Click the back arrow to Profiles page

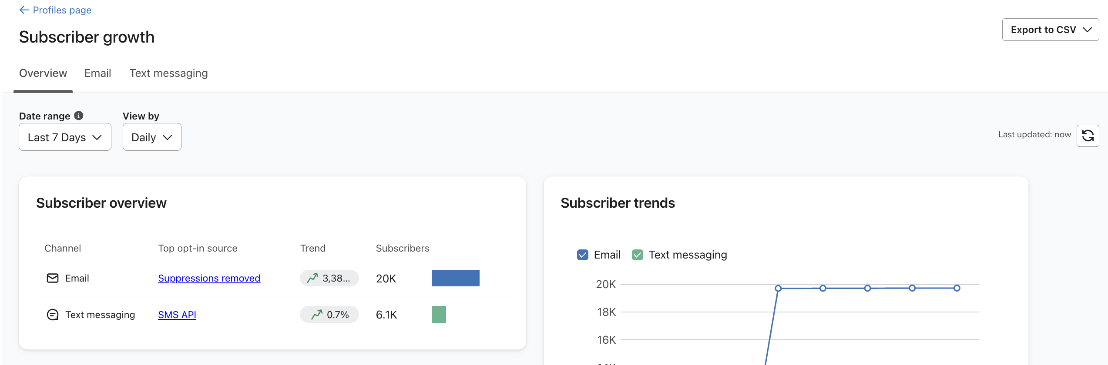[x=24, y=10]
